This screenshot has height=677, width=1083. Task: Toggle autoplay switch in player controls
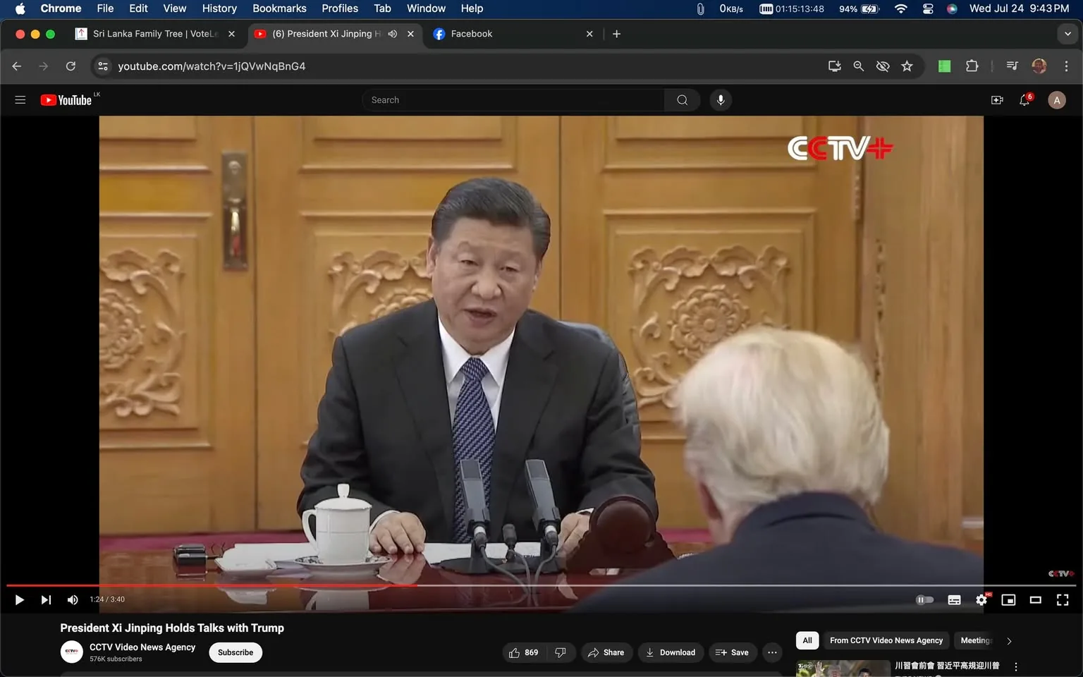(x=924, y=599)
